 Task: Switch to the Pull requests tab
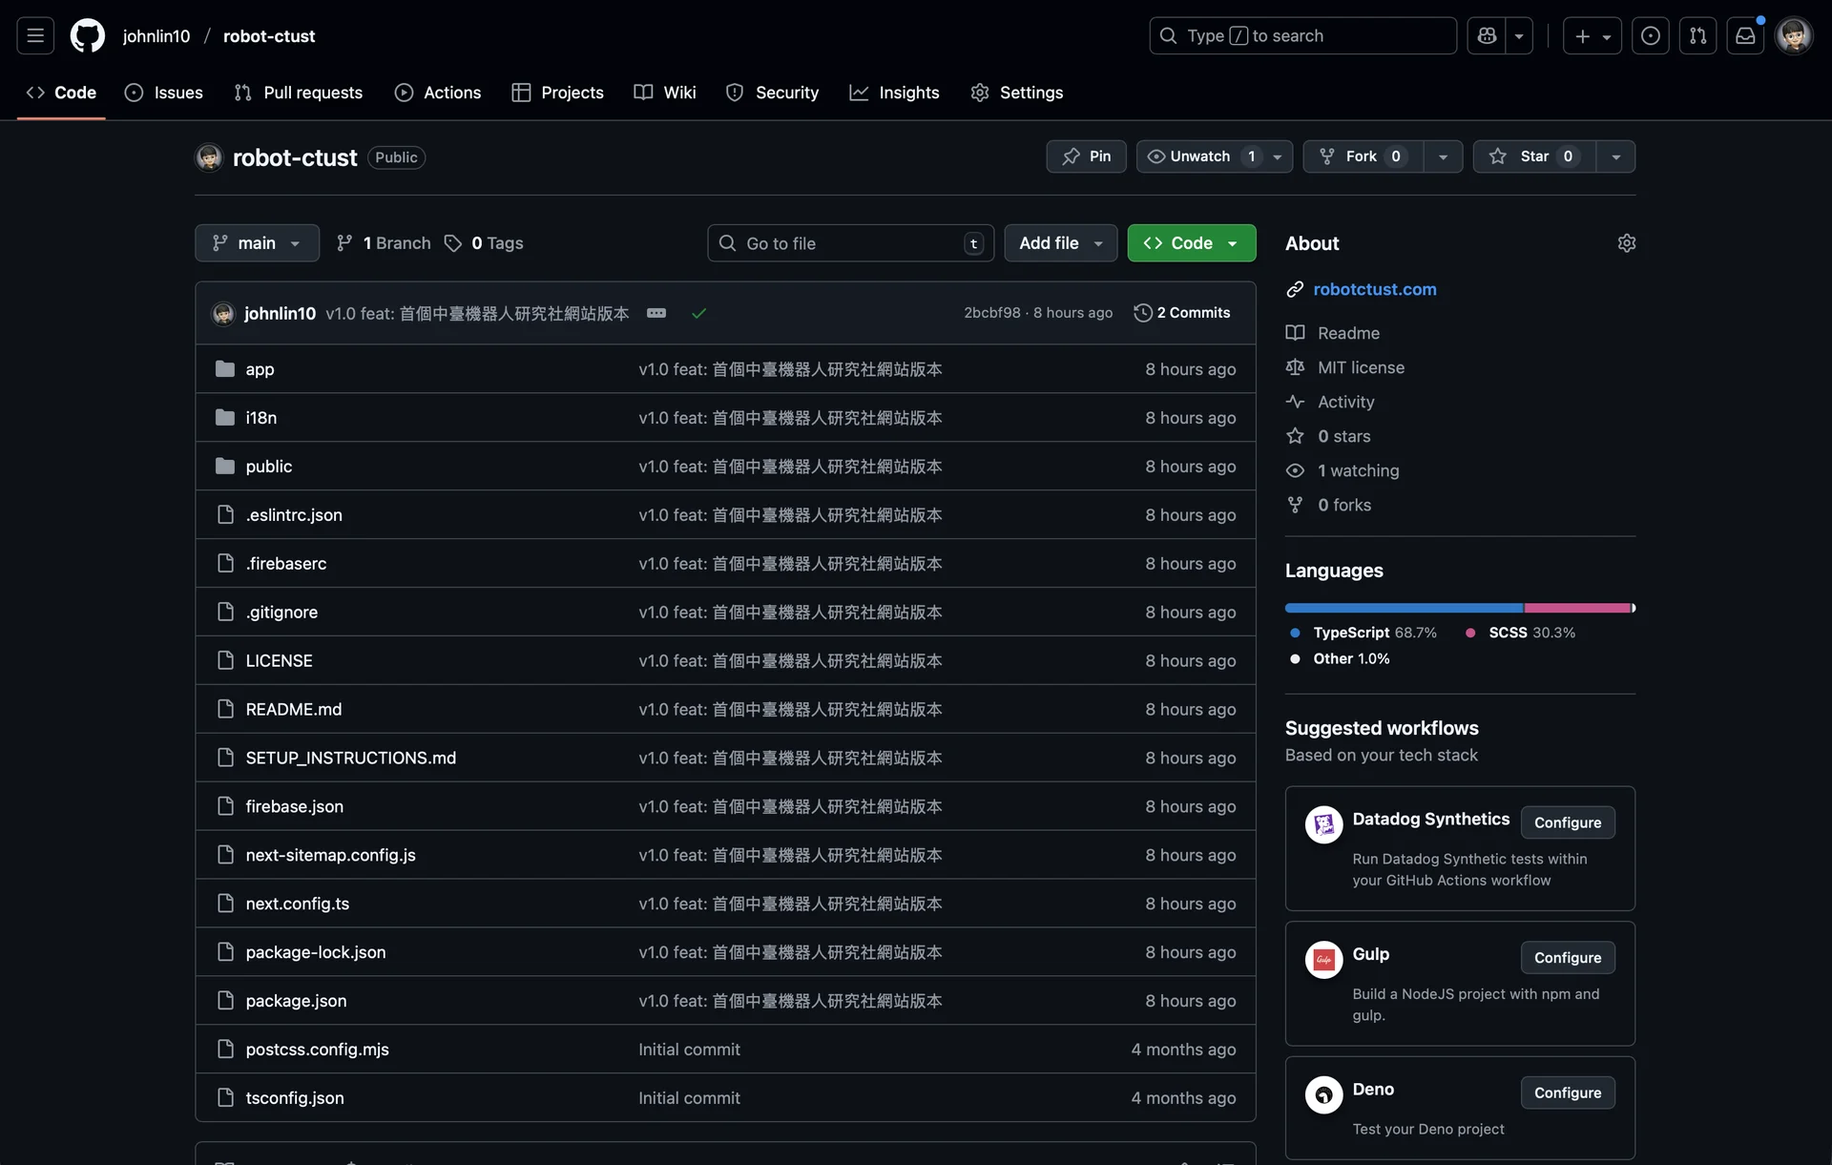tap(299, 93)
